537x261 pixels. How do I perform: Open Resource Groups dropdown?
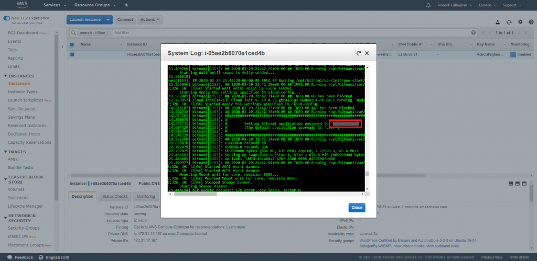[x=95, y=5]
